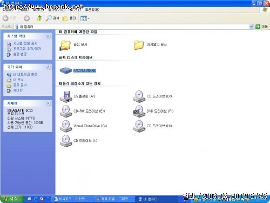Viewport: 270px width, 203px height.
Task: Click first quick launch icon on taskbar
Action: pos(29,199)
